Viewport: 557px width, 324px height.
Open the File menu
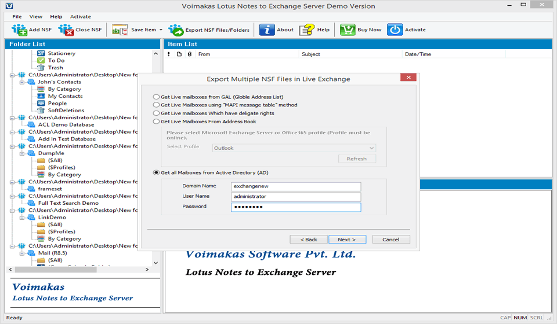coord(17,17)
